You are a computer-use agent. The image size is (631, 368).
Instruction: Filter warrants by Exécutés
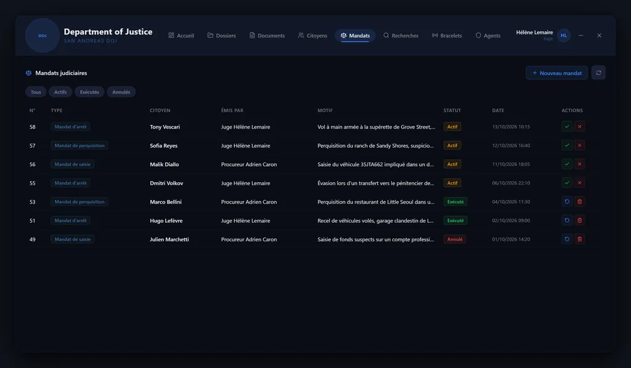click(89, 92)
